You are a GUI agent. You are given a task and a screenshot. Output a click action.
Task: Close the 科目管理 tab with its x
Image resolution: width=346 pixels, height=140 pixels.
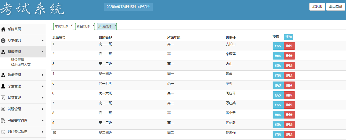point(94,25)
